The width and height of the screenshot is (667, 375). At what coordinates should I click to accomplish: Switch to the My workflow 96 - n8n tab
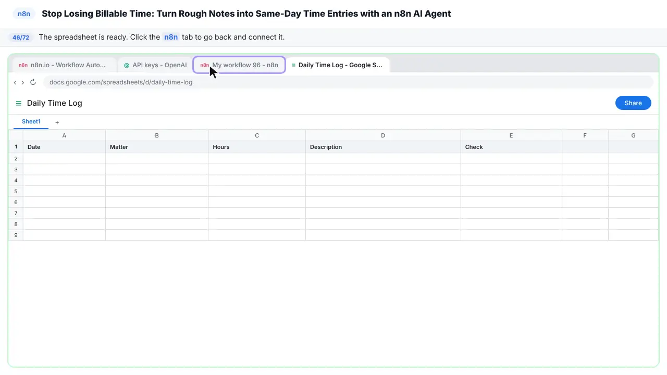click(239, 65)
